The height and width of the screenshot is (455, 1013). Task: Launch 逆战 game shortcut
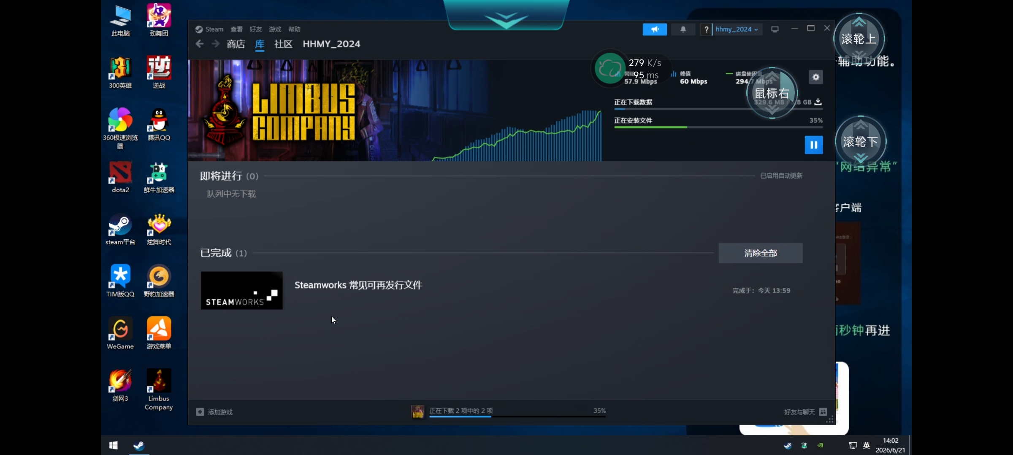(159, 72)
